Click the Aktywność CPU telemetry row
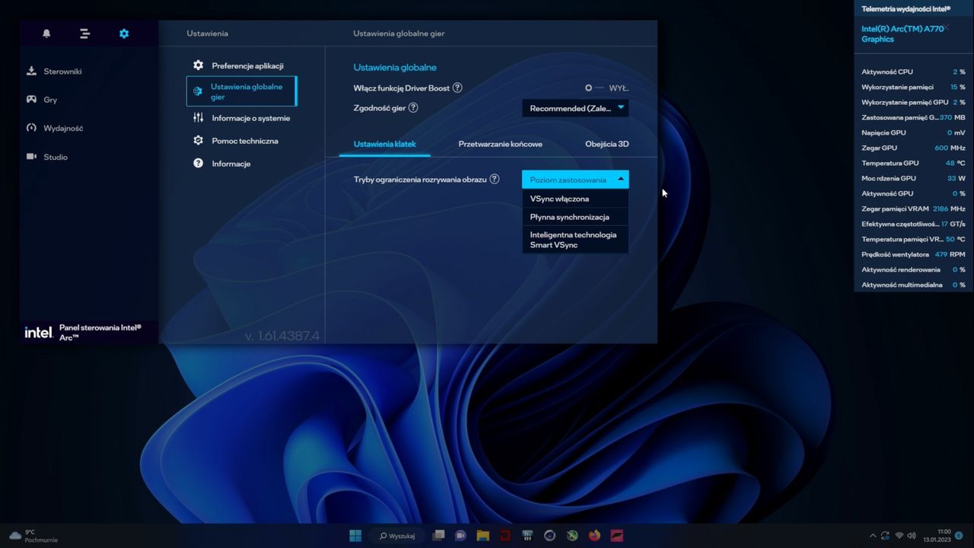The width and height of the screenshot is (974, 548). 913,72
